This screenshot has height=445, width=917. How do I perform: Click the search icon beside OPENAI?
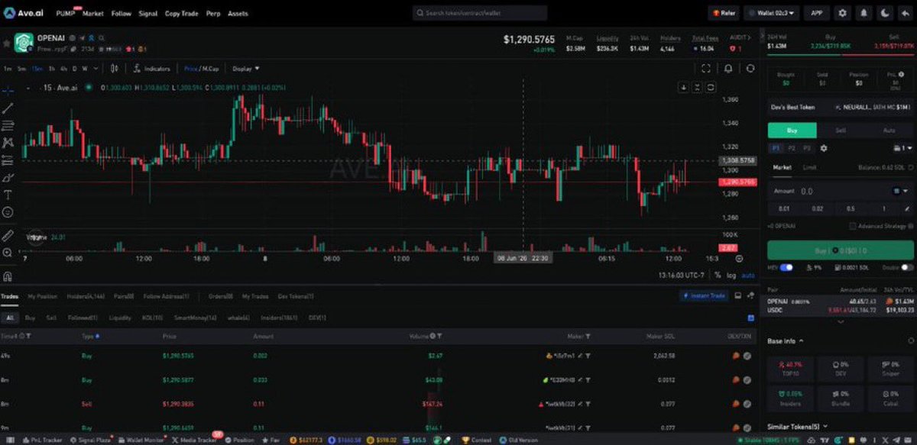(100, 37)
